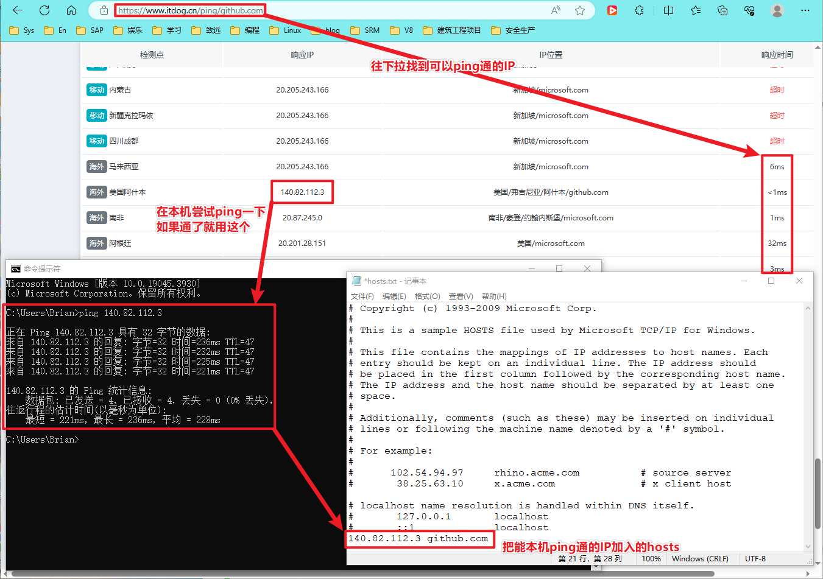
Task: Click the 南非/豪登/约翰内斯堡/microsoft.com location
Action: coord(551,218)
